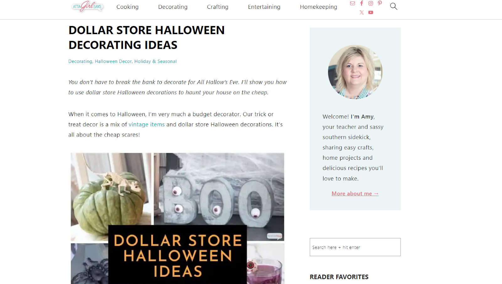This screenshot has height=284, width=502.
Task: Open the Entertaining menu
Action: [264, 7]
